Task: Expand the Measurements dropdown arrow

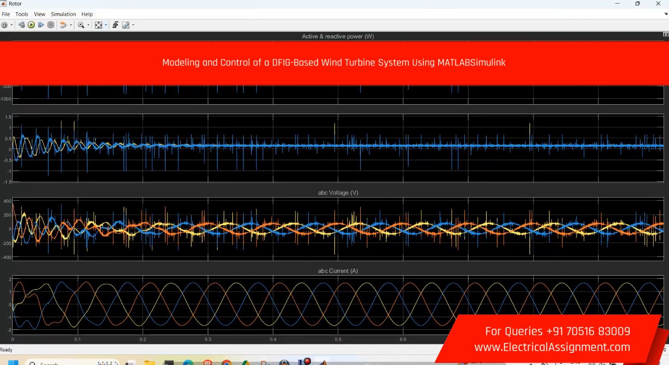Action: tap(133, 25)
